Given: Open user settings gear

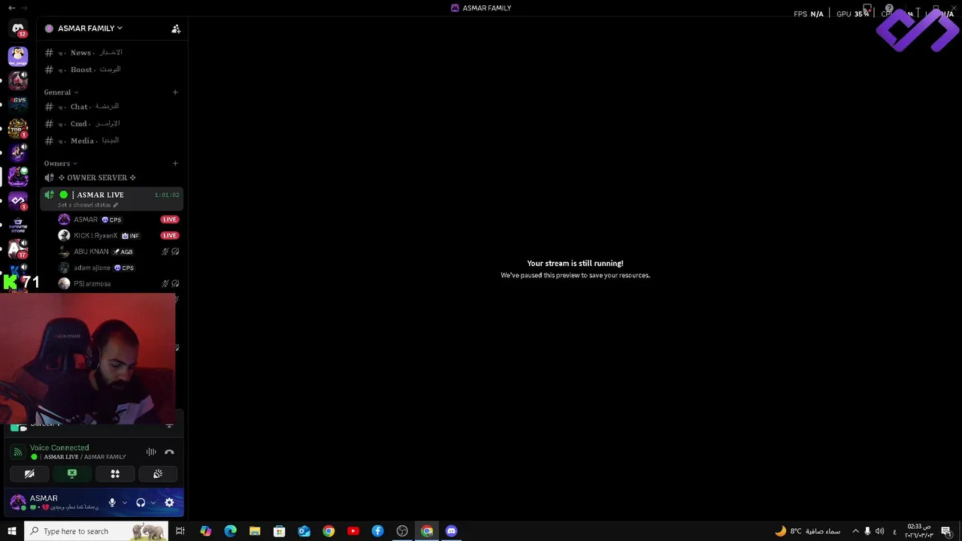Looking at the screenshot, I should tap(169, 503).
